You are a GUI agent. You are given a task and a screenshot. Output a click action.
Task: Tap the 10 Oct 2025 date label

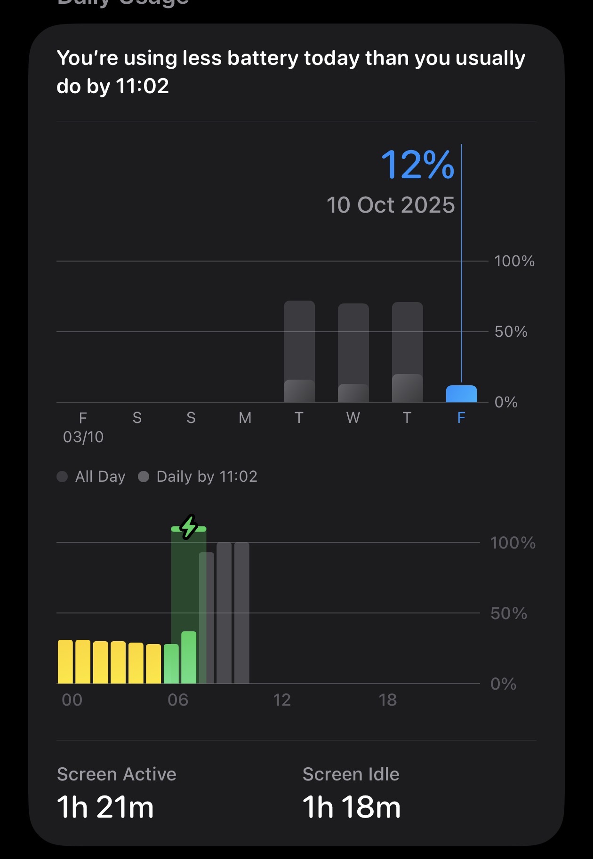(x=391, y=205)
